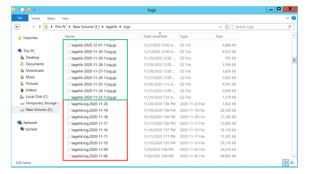Select file tagetik.log.2020-11-19

89,110
